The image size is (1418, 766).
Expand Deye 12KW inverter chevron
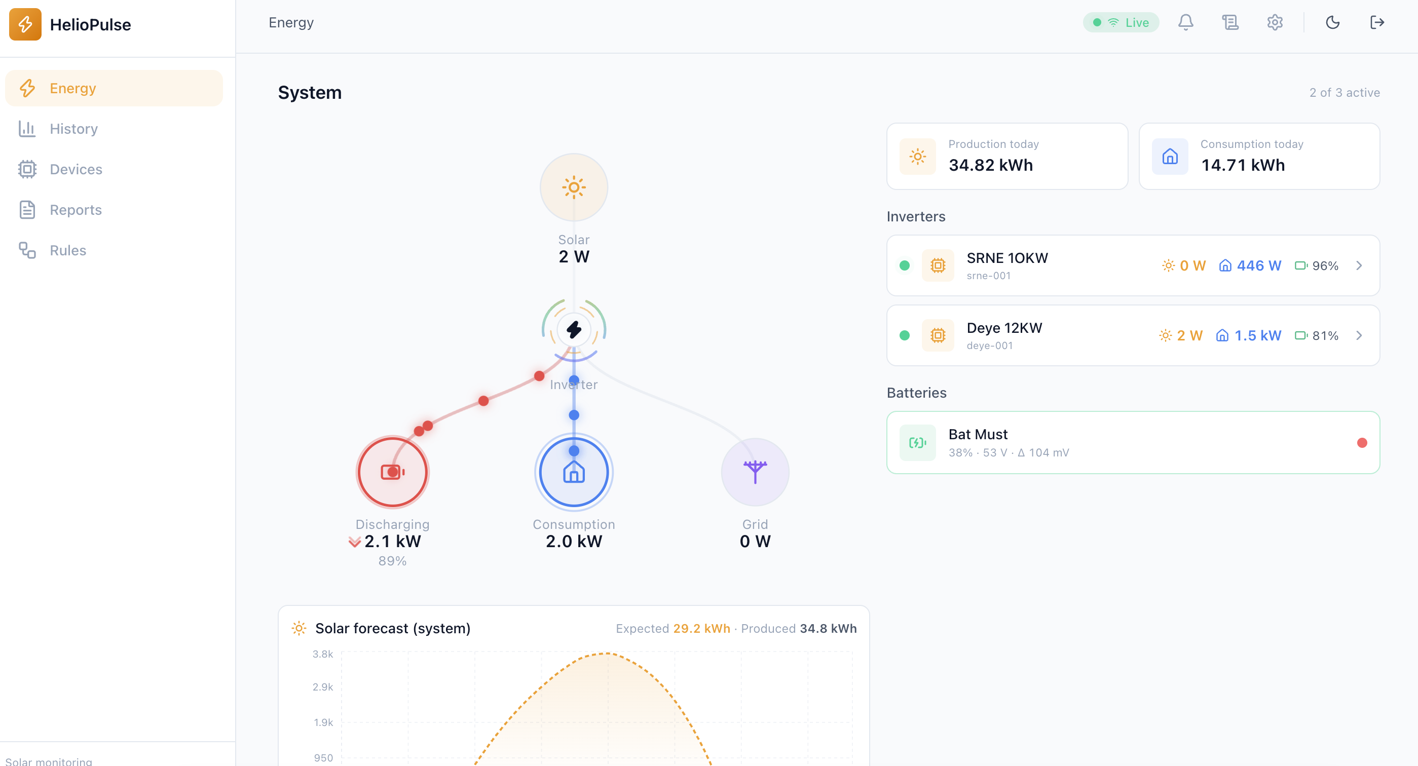pyautogui.click(x=1359, y=336)
